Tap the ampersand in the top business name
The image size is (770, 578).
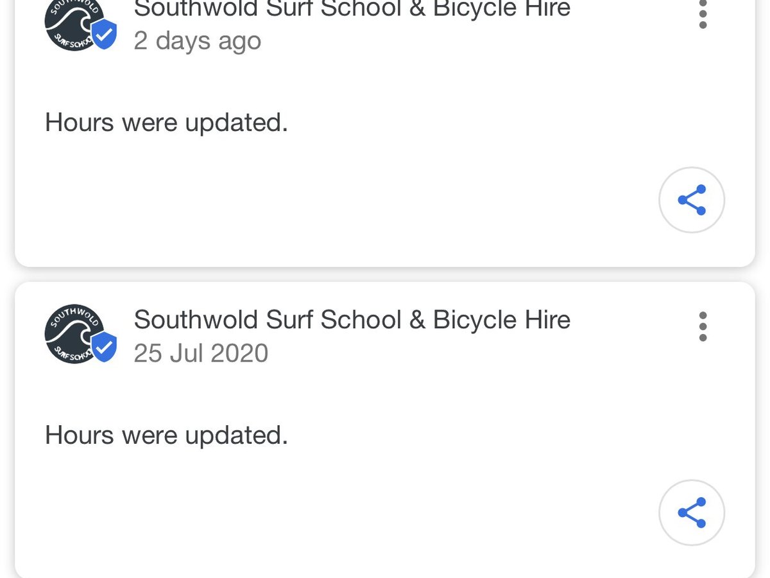(418, 9)
